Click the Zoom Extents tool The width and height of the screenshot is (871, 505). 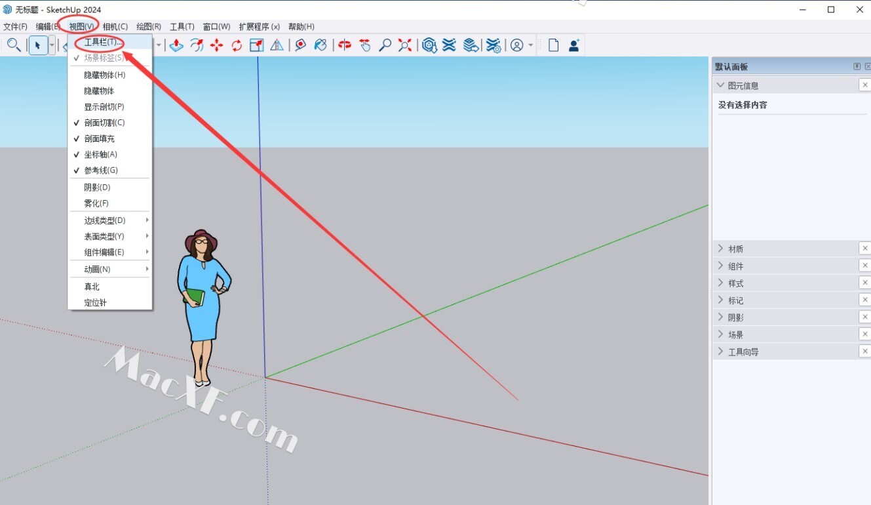tap(405, 45)
